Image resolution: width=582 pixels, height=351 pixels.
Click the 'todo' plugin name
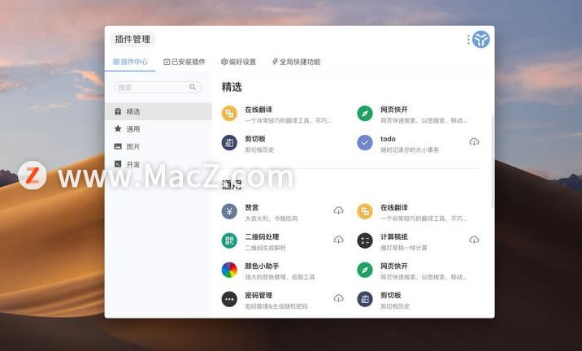click(x=388, y=139)
